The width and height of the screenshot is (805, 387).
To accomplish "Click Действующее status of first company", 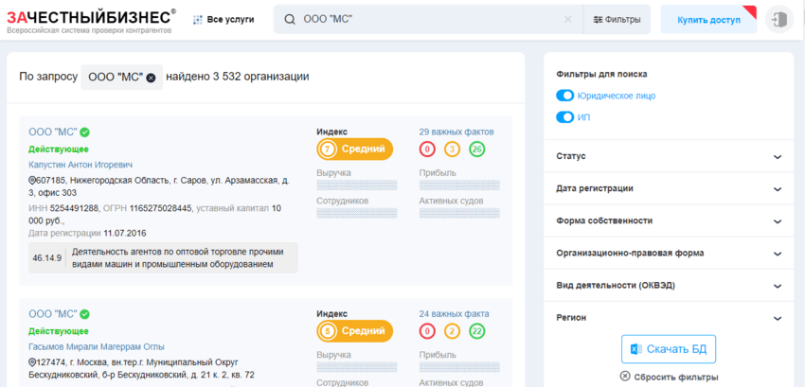I will (x=59, y=149).
